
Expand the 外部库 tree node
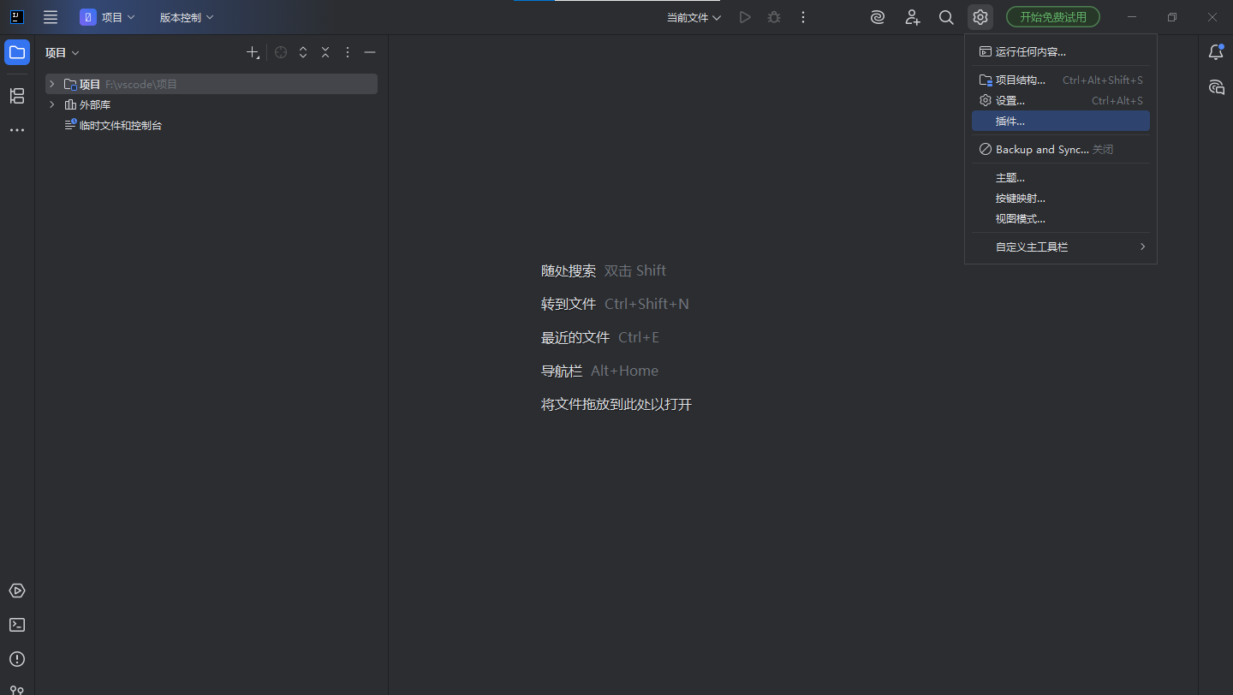[x=51, y=104]
